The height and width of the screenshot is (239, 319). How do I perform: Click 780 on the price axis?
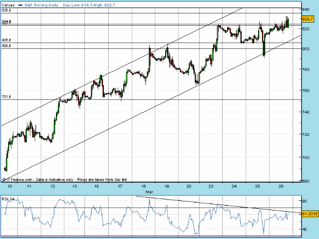pos(306,69)
